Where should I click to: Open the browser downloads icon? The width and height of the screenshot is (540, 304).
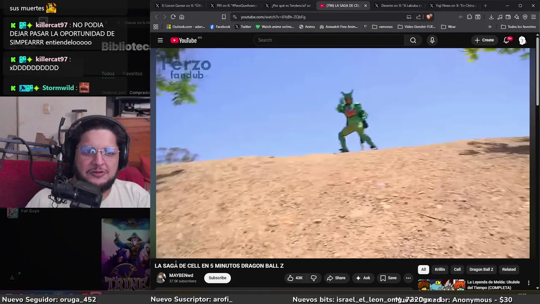pos(491,17)
